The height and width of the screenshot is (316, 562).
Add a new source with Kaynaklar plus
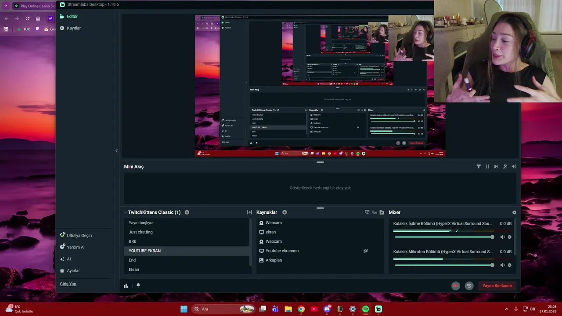click(285, 212)
